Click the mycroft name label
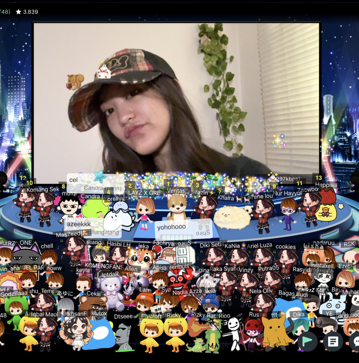 (x=152, y=316)
